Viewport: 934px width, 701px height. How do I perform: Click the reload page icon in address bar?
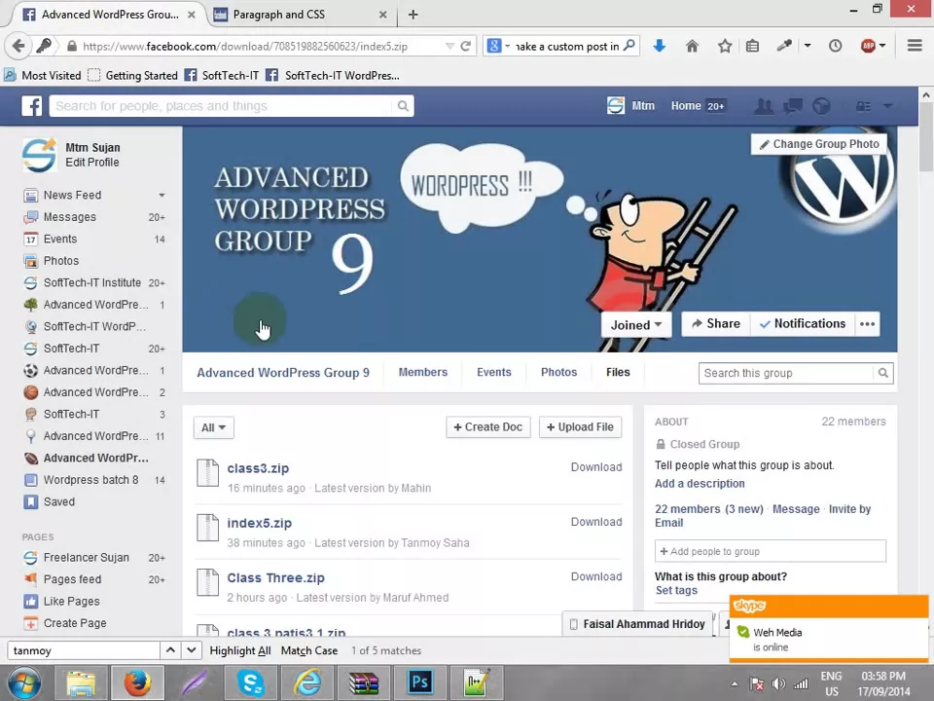tap(466, 46)
